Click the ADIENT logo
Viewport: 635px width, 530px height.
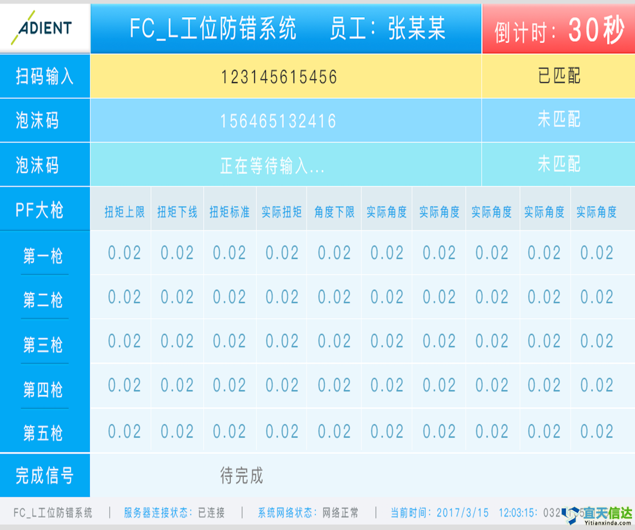(x=45, y=27)
